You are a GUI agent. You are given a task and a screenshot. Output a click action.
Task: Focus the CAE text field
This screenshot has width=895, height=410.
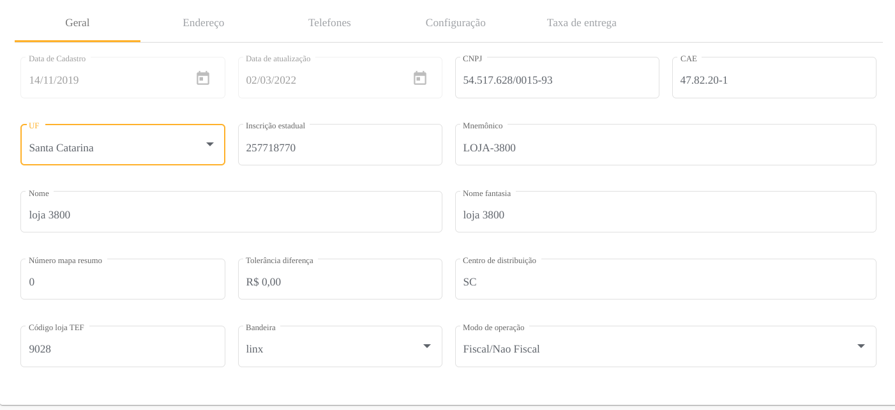(x=774, y=80)
